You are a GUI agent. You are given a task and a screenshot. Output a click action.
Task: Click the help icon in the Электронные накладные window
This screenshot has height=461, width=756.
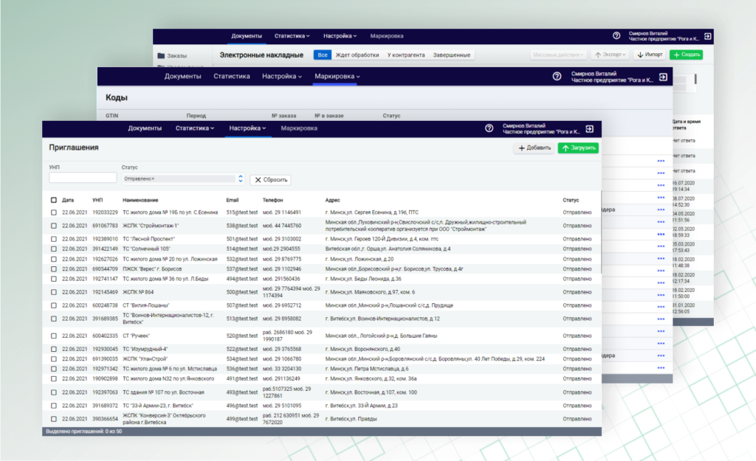[x=616, y=36]
